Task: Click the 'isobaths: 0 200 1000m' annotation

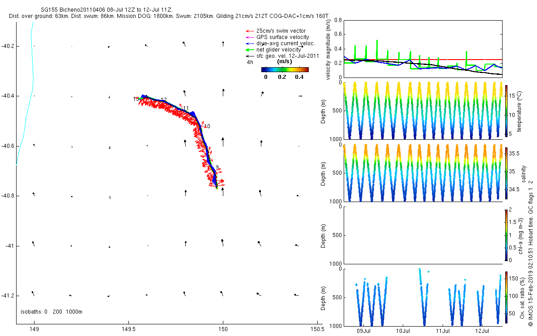Action: [51, 312]
